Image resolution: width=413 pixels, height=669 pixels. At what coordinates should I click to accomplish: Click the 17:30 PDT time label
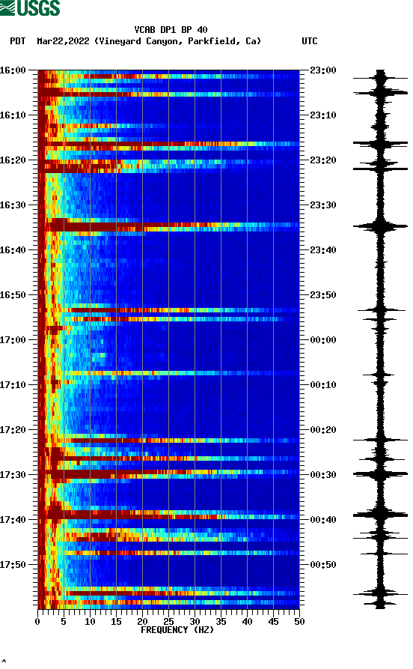click(13, 475)
